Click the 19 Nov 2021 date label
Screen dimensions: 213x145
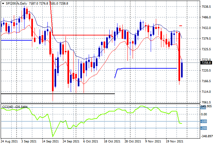pyautogui.click(x=174, y=141)
